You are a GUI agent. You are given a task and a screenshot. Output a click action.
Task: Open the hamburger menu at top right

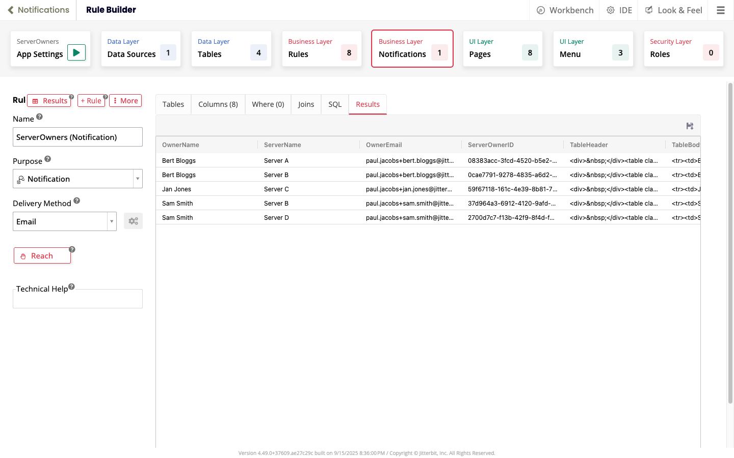(x=720, y=10)
